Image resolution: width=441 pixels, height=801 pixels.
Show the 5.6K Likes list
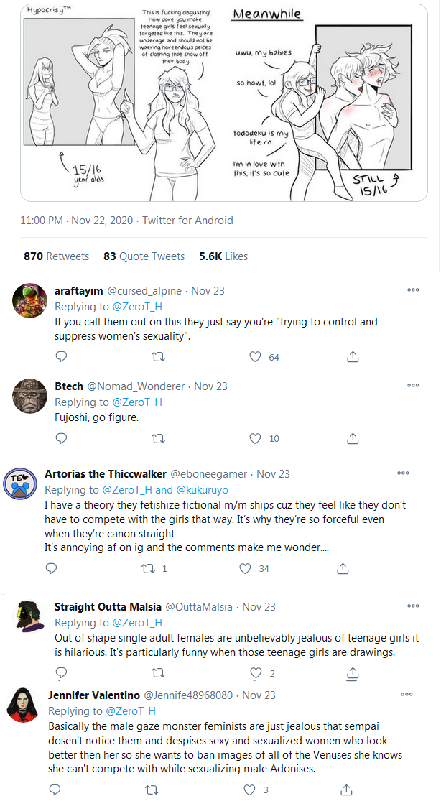click(223, 256)
